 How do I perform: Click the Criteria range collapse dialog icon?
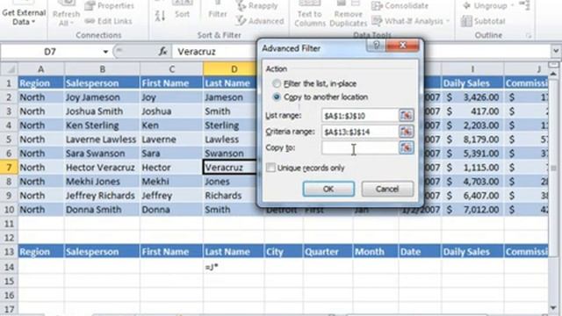tap(406, 132)
